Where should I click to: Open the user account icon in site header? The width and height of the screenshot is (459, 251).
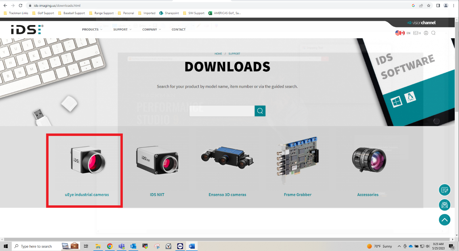tap(426, 33)
